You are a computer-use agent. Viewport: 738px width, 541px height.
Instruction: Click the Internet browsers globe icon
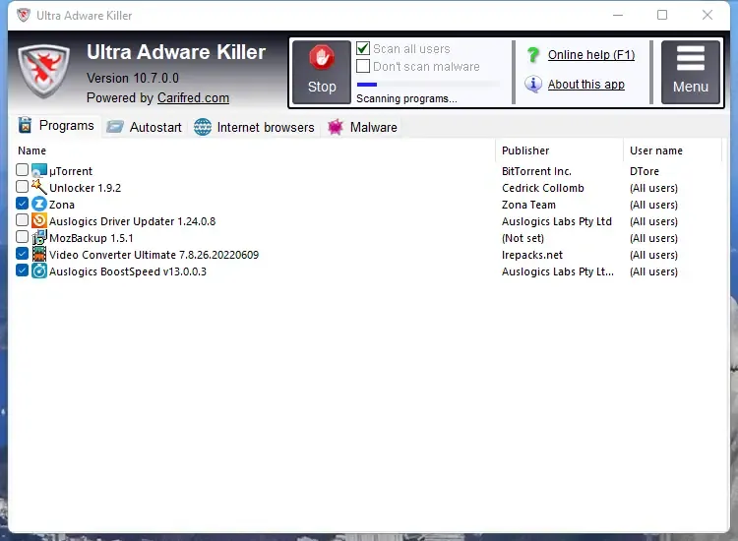click(x=203, y=127)
